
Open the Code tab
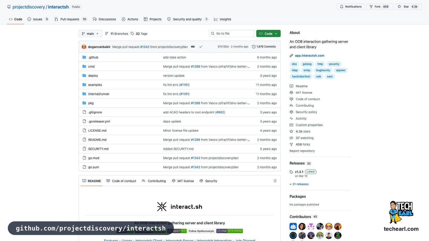(x=15, y=19)
